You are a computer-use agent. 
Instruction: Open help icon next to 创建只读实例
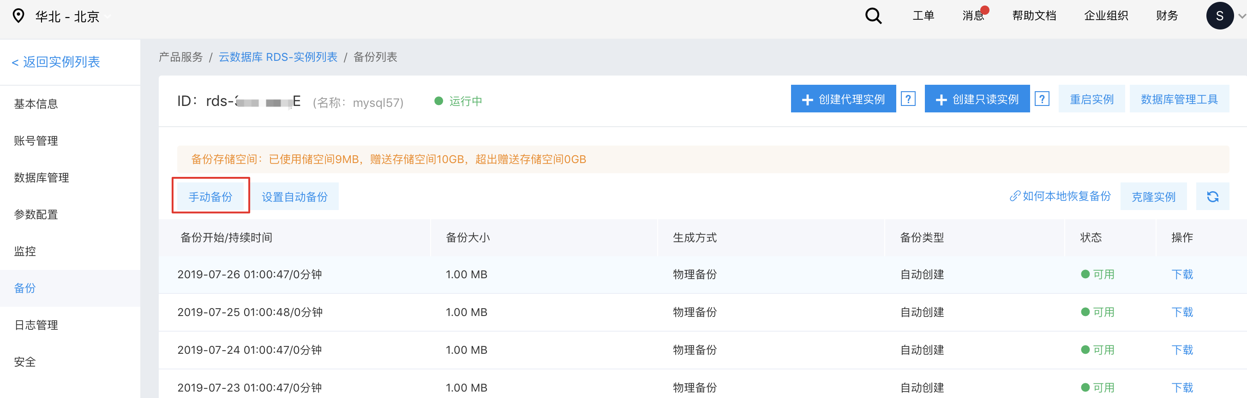coord(1041,99)
